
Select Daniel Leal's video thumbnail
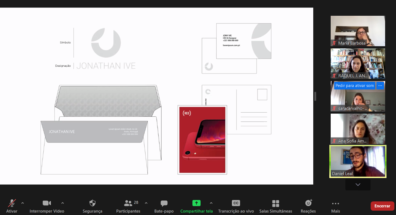pos(358,162)
